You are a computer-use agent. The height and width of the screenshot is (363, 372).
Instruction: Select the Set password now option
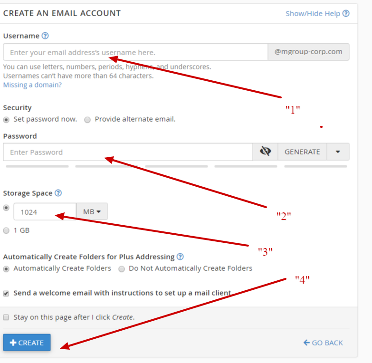(7, 120)
